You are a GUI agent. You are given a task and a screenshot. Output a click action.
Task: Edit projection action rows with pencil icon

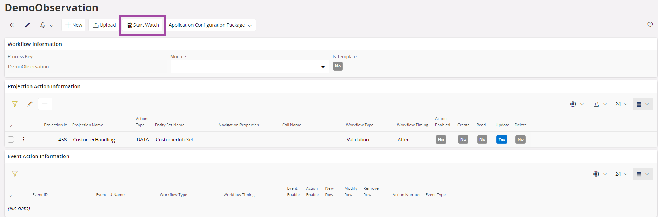[x=30, y=104]
